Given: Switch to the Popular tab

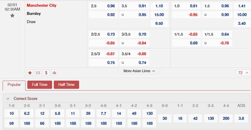Looking at the screenshot, I should pyautogui.click(x=14, y=85).
